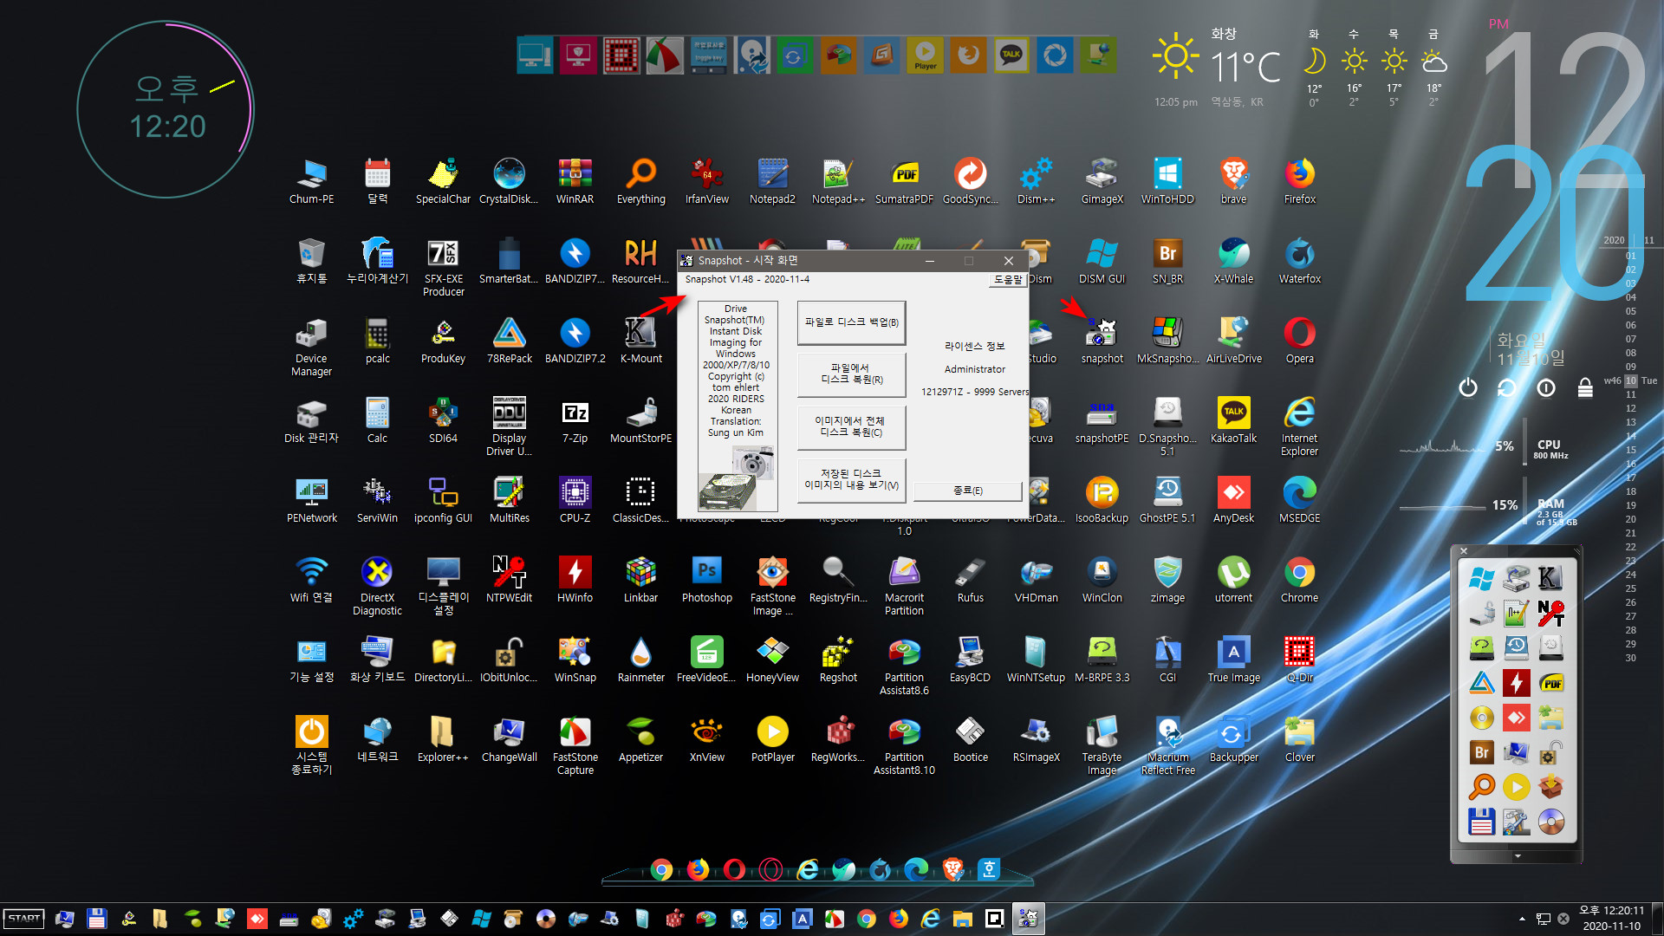Click the power icon in the Rainmeter widget
This screenshot has width=1664, height=936.
(x=1468, y=387)
